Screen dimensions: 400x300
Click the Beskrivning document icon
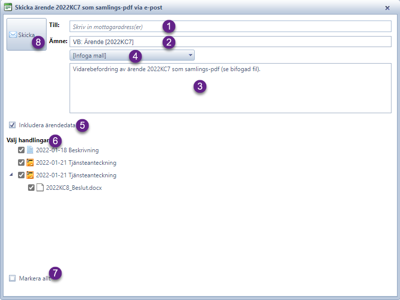(30, 150)
